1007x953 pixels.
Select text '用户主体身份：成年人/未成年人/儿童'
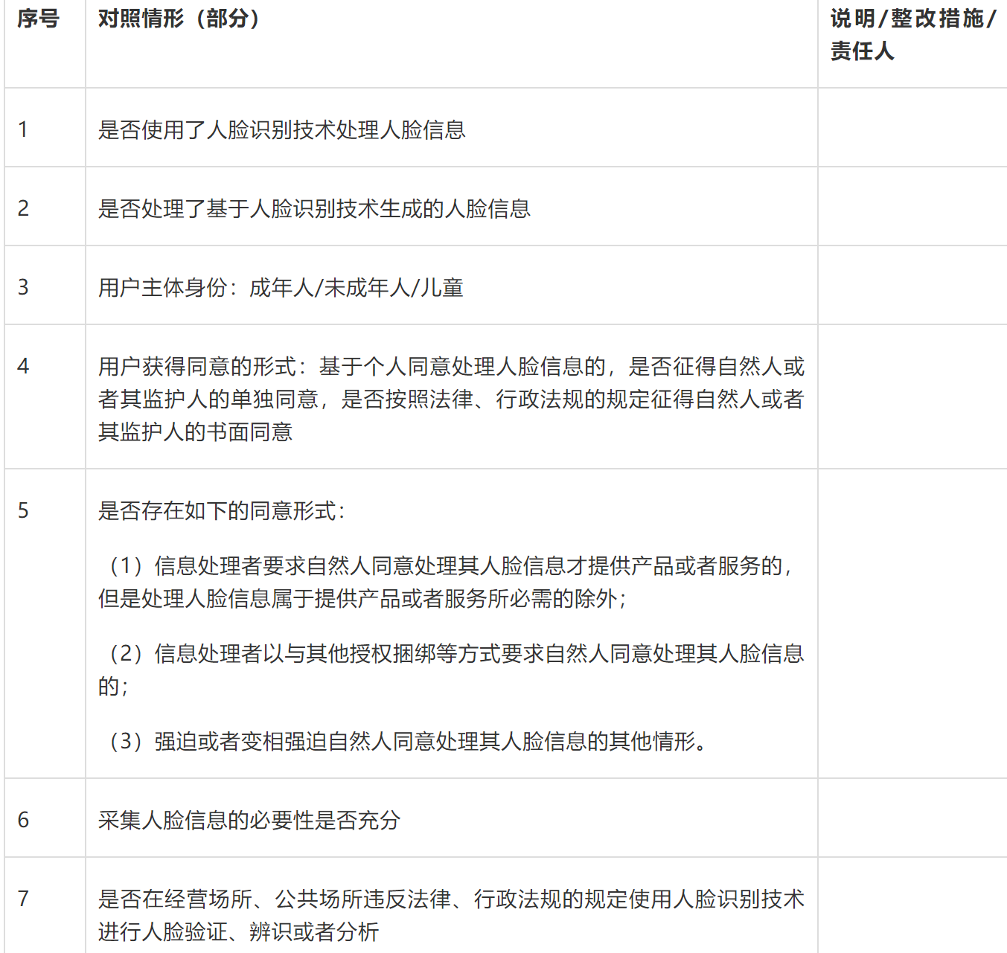281,288
